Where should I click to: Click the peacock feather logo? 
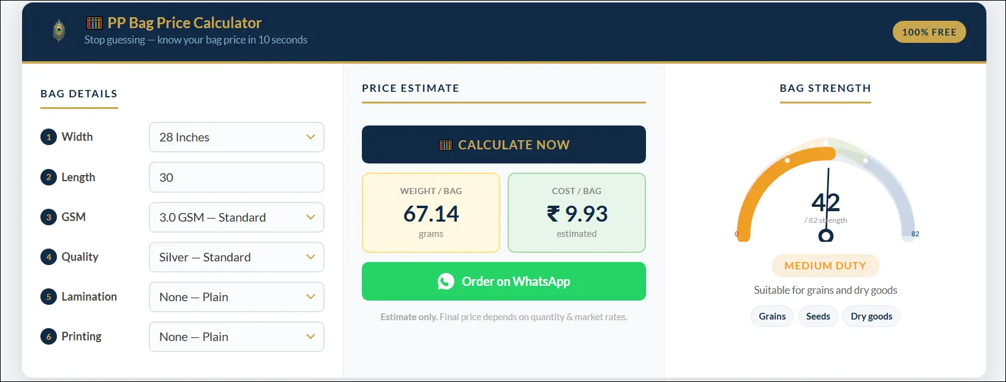(x=58, y=31)
